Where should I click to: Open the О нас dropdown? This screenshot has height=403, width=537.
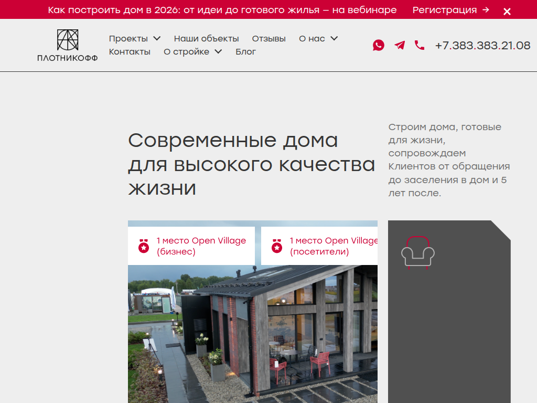313,38
